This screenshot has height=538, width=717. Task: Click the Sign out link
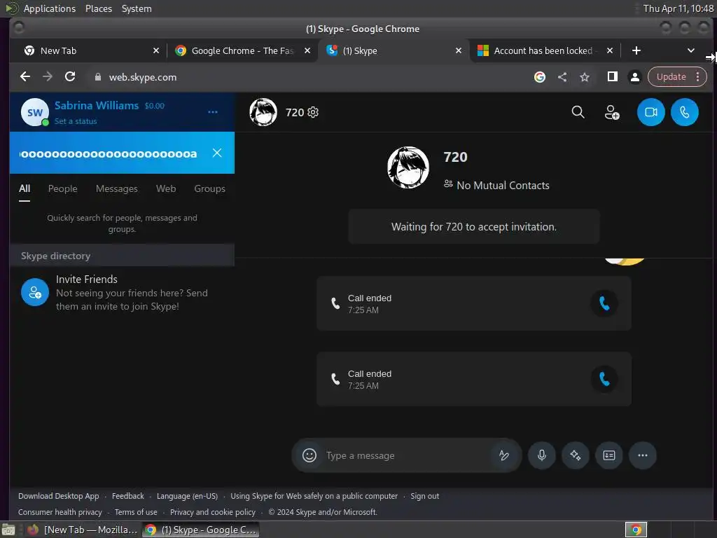coord(425,496)
